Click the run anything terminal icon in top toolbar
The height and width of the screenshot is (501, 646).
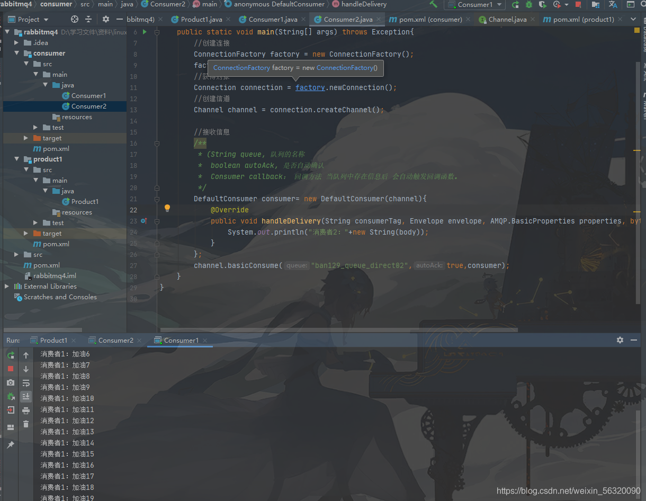630,4
